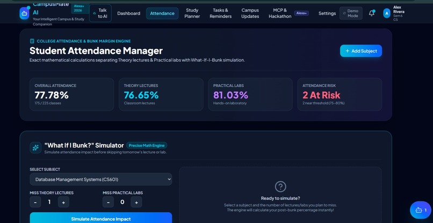This screenshot has width=433, height=223.
Task: Click the Simulate Attendance Impact button
Action: click(x=101, y=219)
